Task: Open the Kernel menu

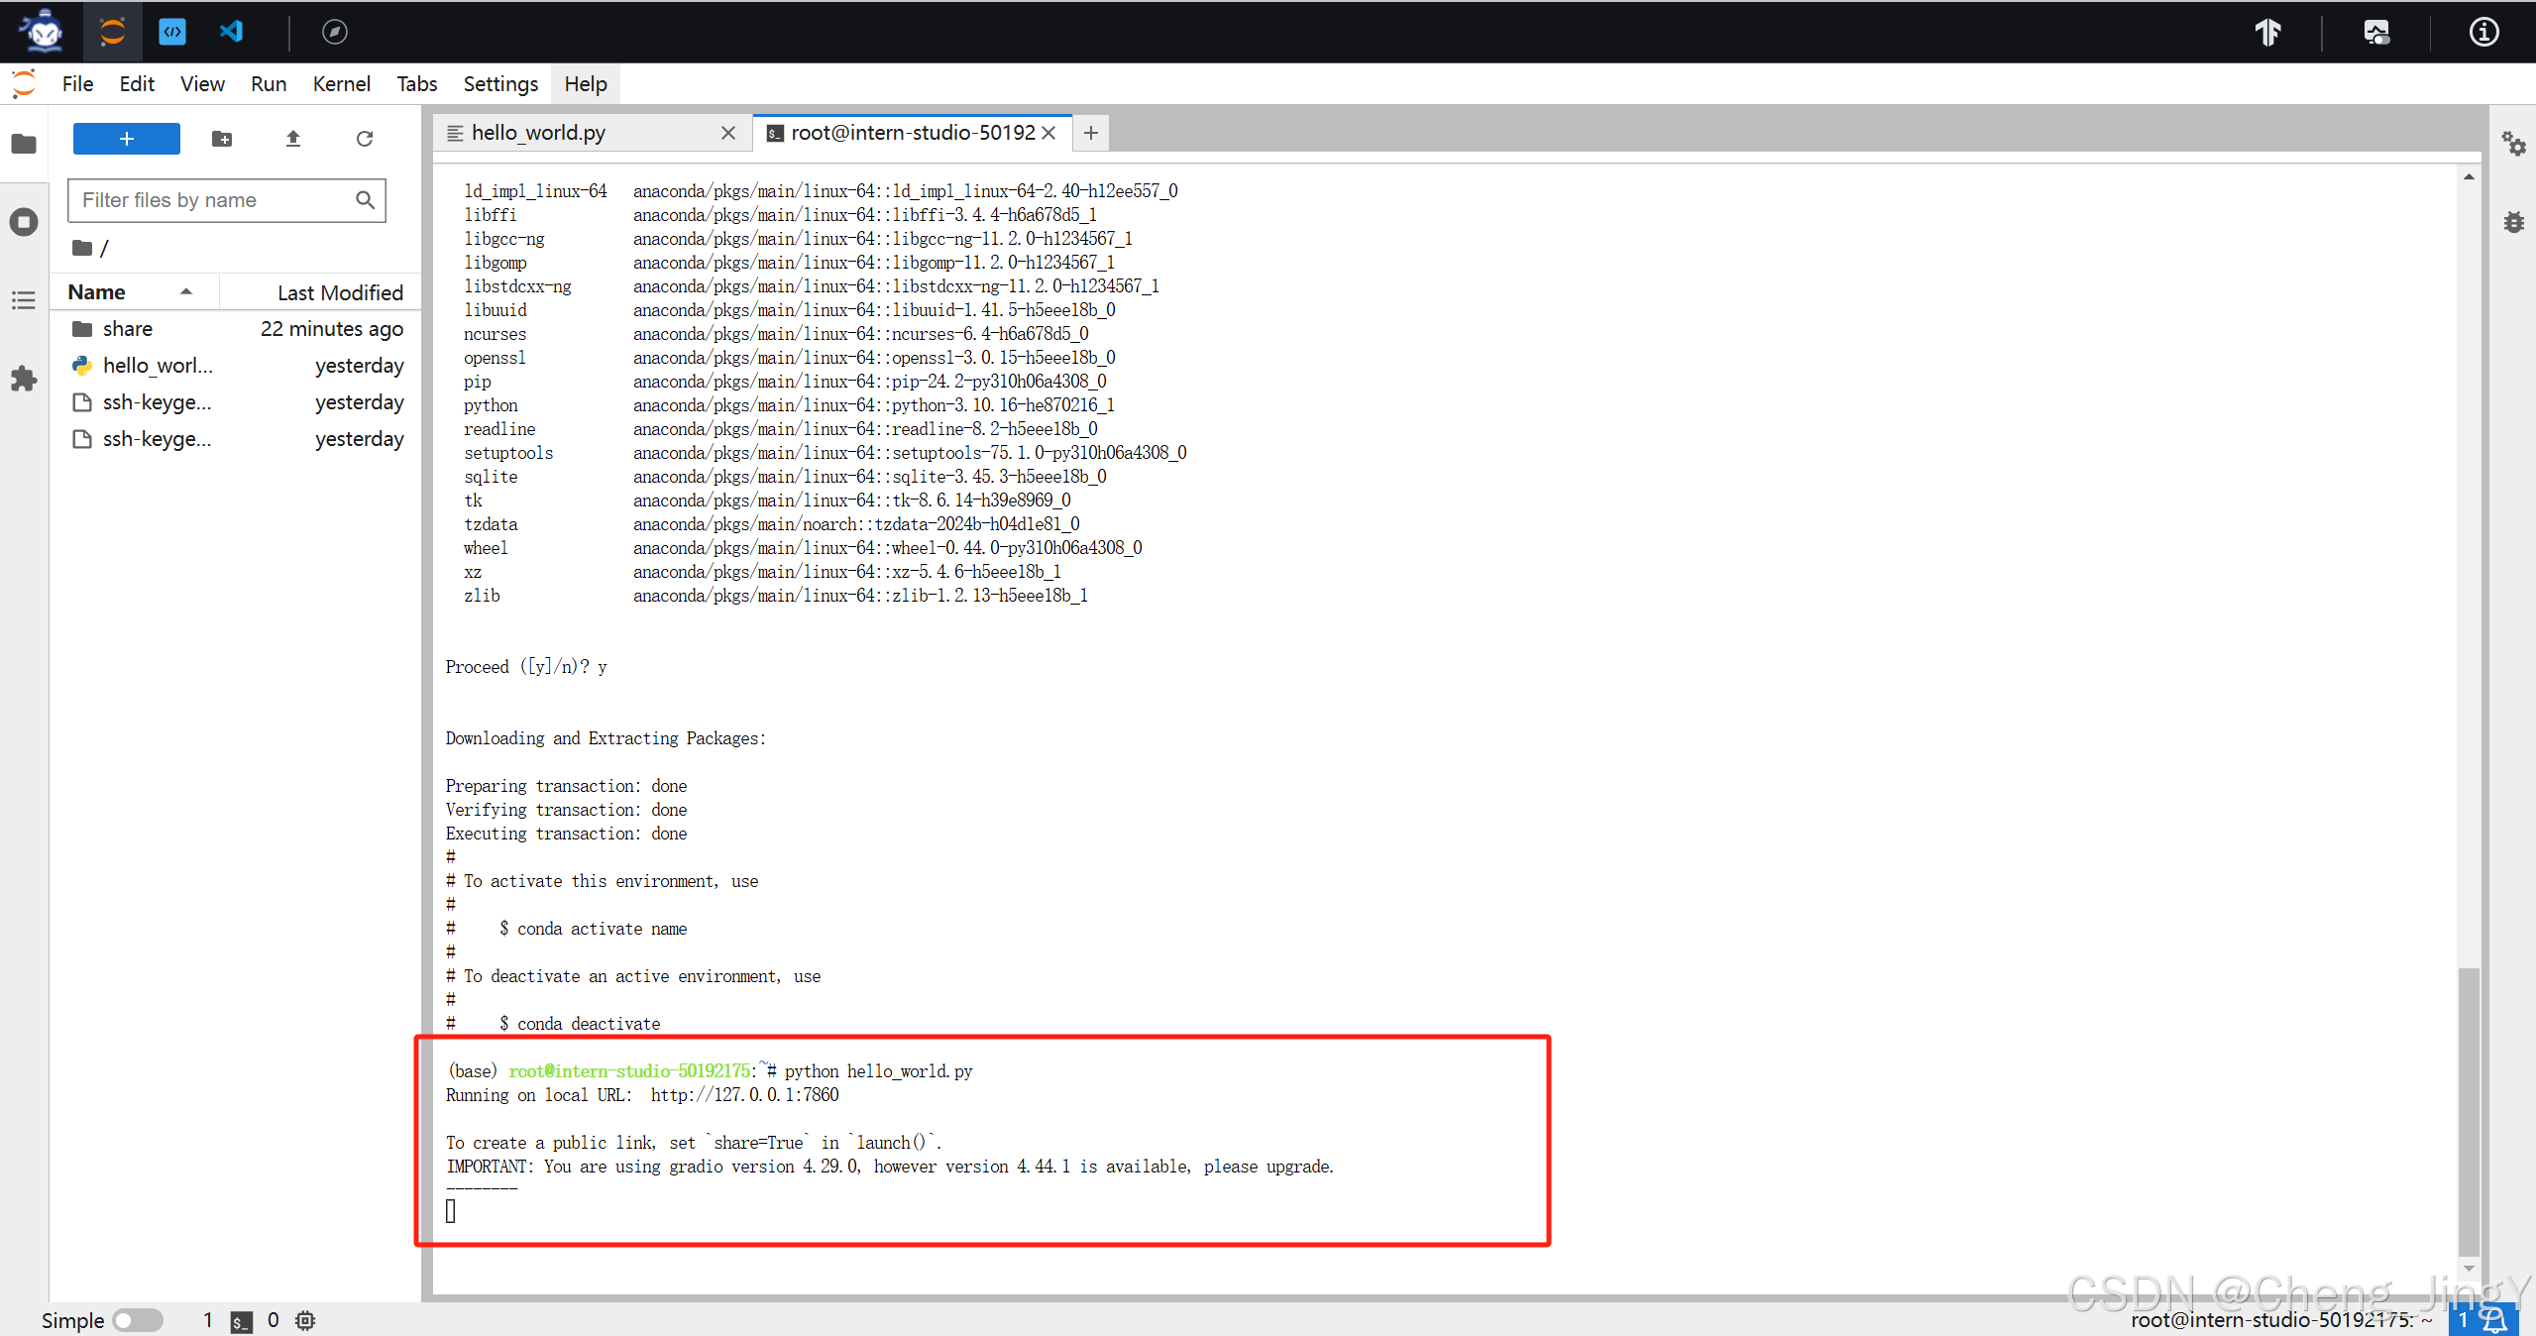Action: [x=341, y=84]
